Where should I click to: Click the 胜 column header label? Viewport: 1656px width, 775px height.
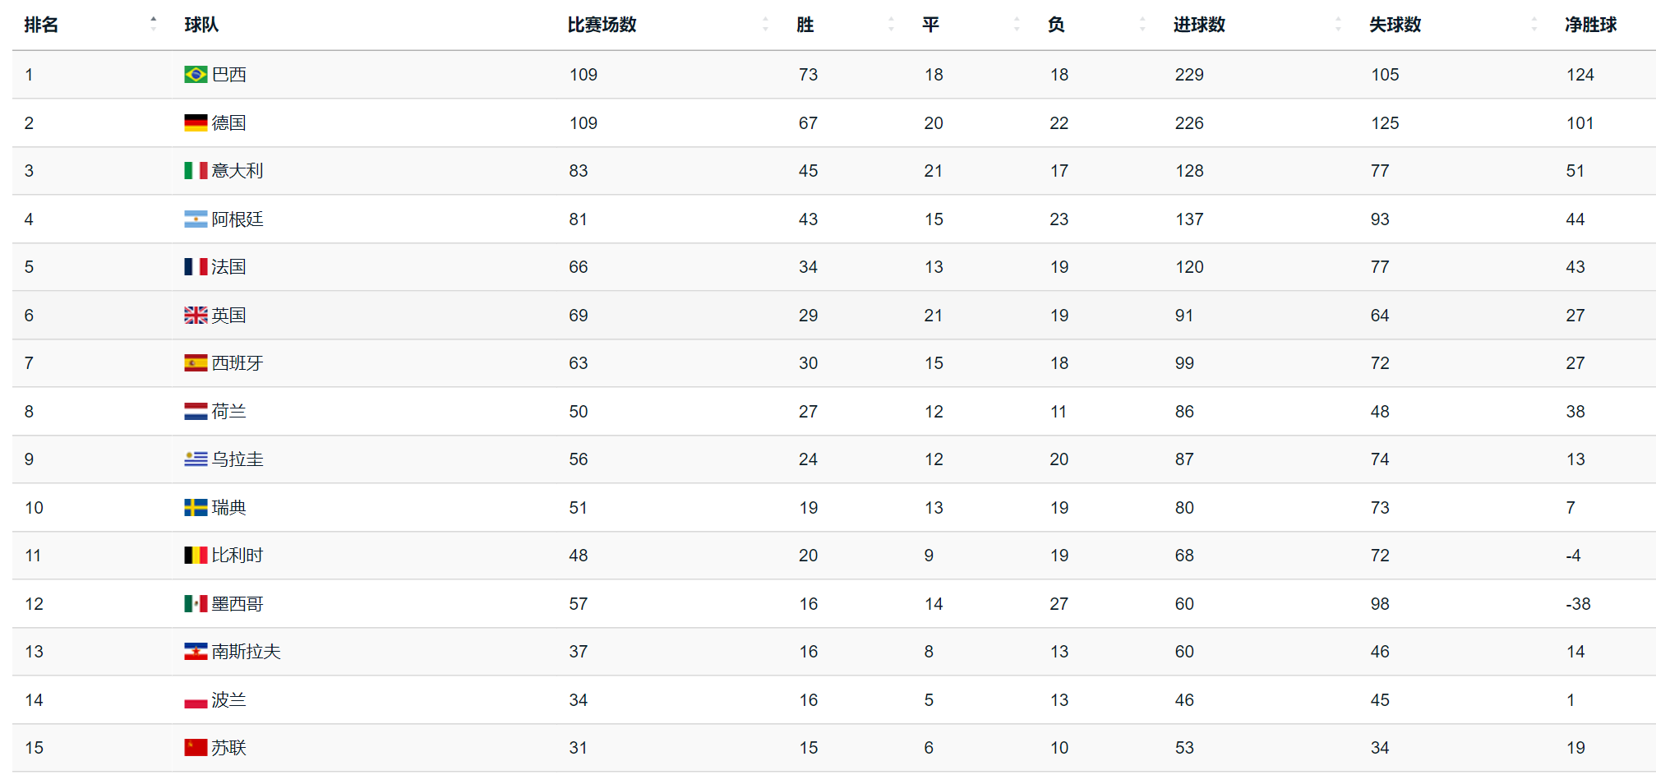point(805,25)
